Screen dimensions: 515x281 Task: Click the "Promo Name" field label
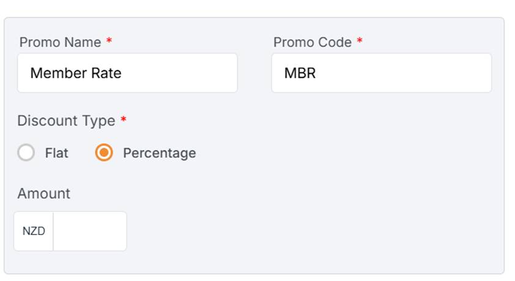coord(60,42)
